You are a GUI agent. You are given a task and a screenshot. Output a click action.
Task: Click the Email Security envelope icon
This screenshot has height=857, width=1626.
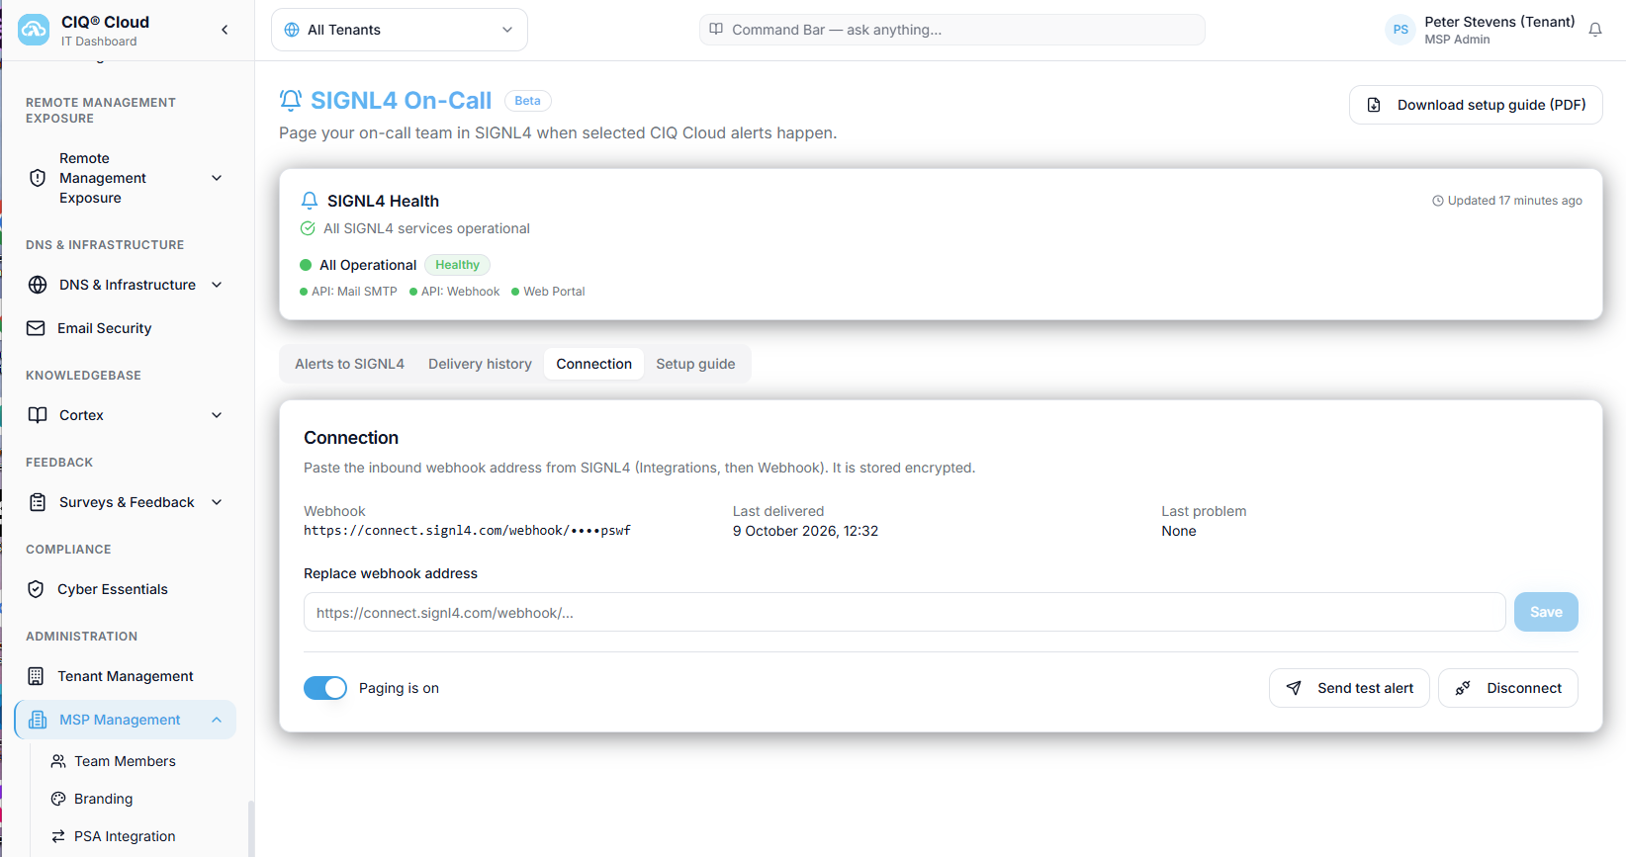coord(36,328)
